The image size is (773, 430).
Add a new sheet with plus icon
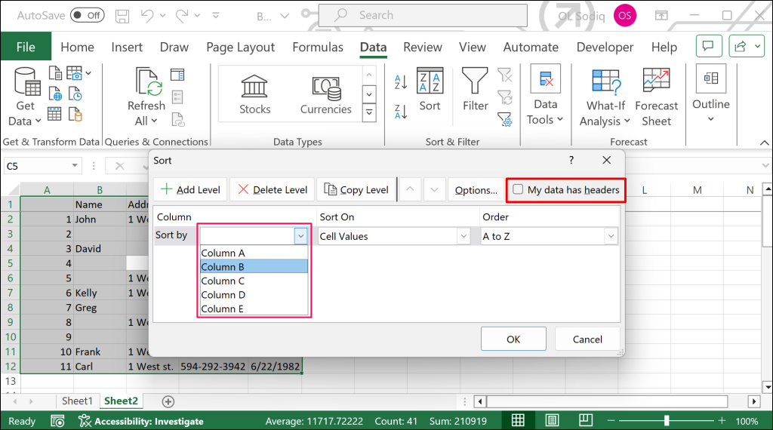(x=168, y=401)
